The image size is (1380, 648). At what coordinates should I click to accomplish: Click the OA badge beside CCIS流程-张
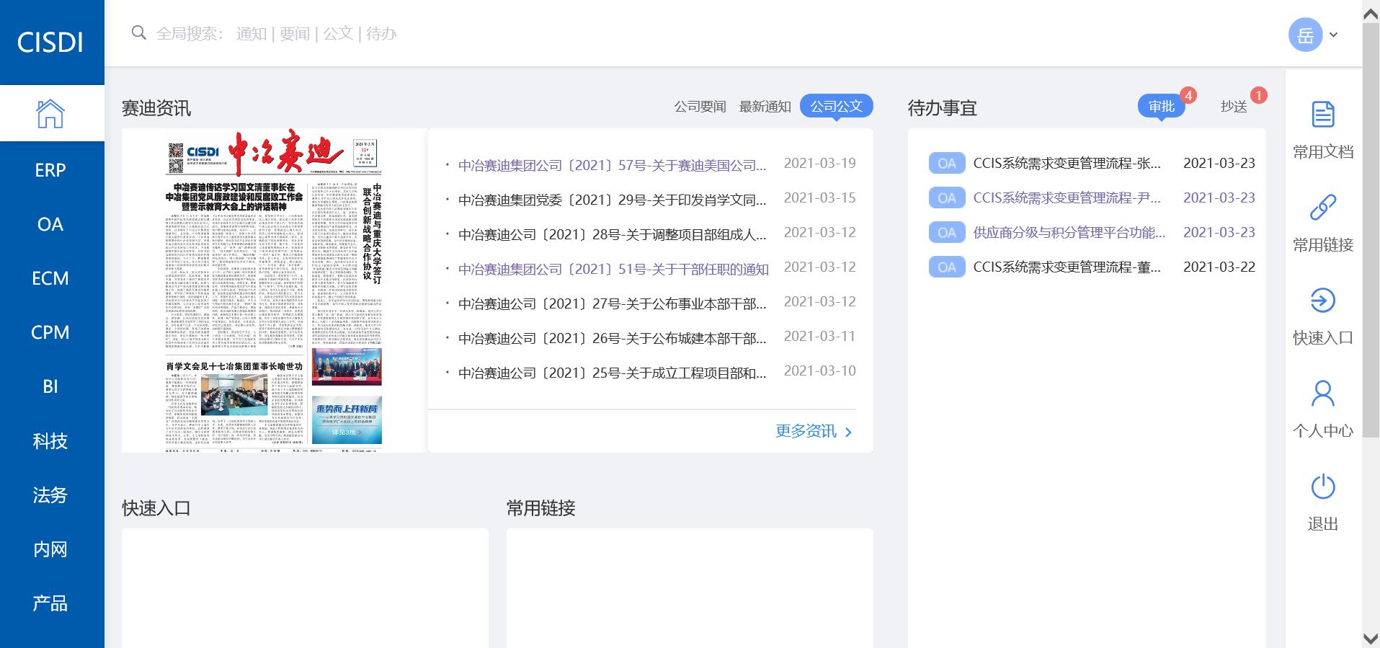[x=946, y=164]
